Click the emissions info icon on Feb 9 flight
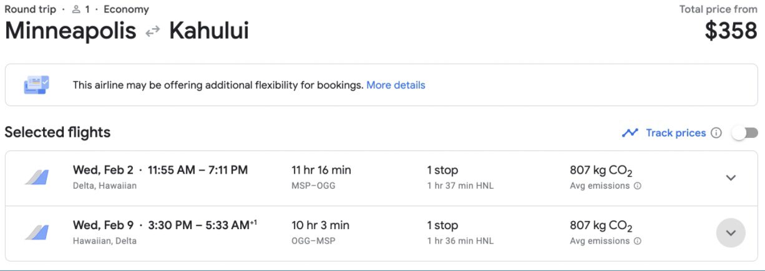The height and width of the screenshot is (271, 765). point(637,241)
